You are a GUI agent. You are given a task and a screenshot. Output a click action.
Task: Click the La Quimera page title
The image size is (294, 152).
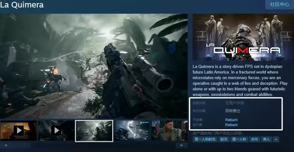[x=22, y=5]
